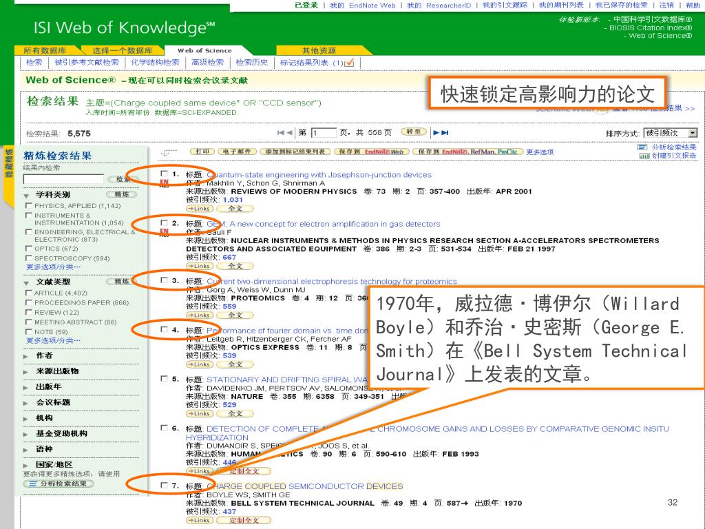Click the 结果内检索 search box

coord(63,179)
